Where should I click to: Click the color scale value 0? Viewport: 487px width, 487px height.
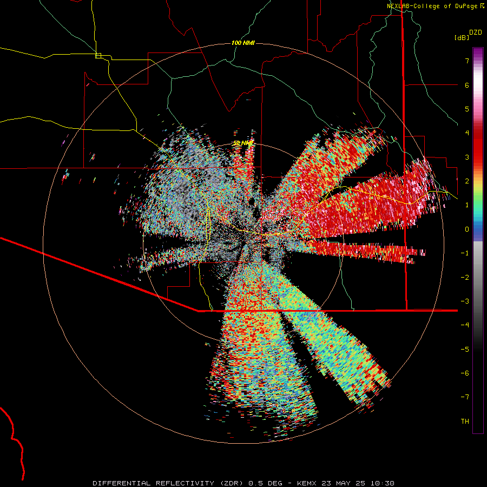[467, 229]
